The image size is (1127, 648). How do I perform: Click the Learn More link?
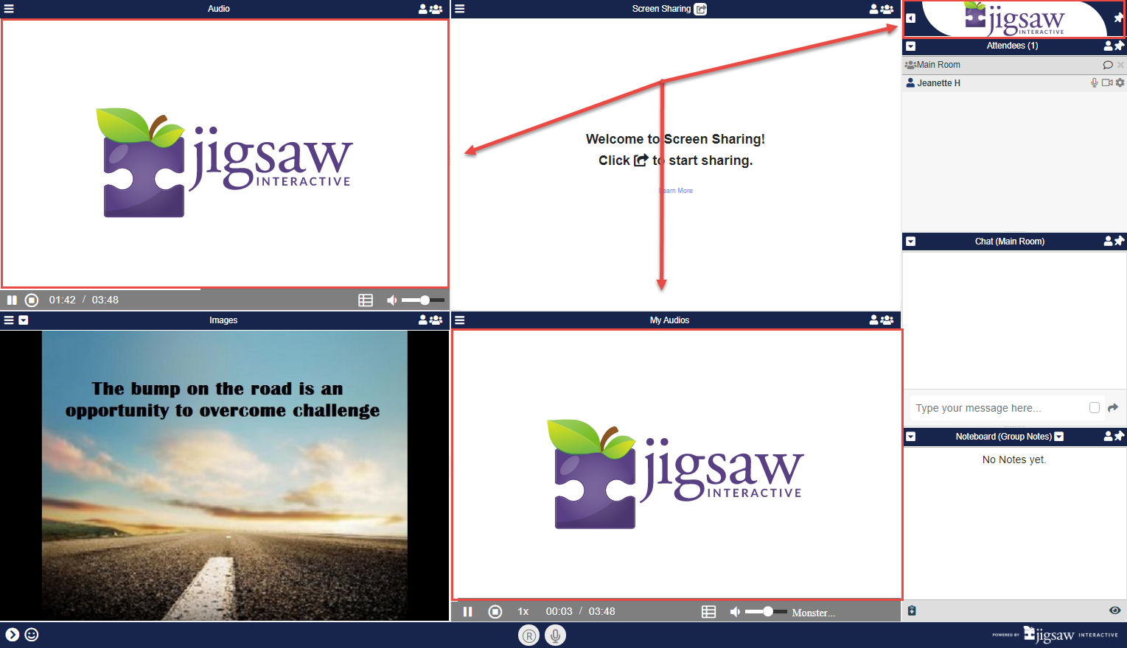click(x=677, y=191)
